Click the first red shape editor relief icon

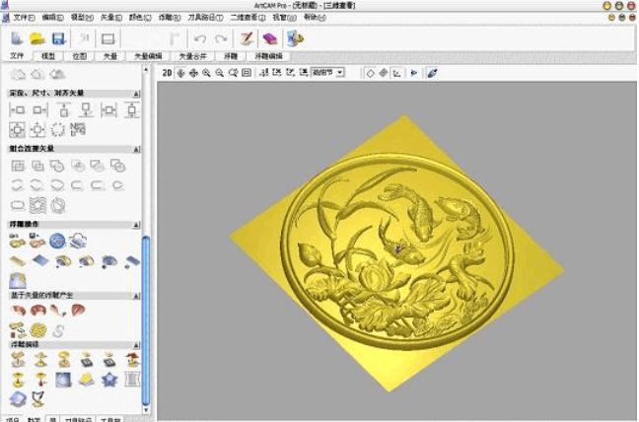click(x=18, y=311)
